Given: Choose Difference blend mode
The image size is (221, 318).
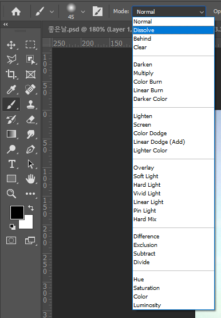Looking at the screenshot, I should (x=173, y=237).
